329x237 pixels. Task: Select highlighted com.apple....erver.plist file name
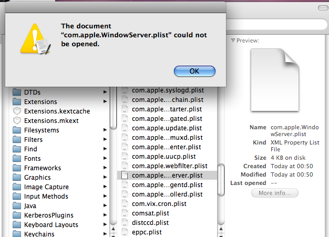[167, 175]
